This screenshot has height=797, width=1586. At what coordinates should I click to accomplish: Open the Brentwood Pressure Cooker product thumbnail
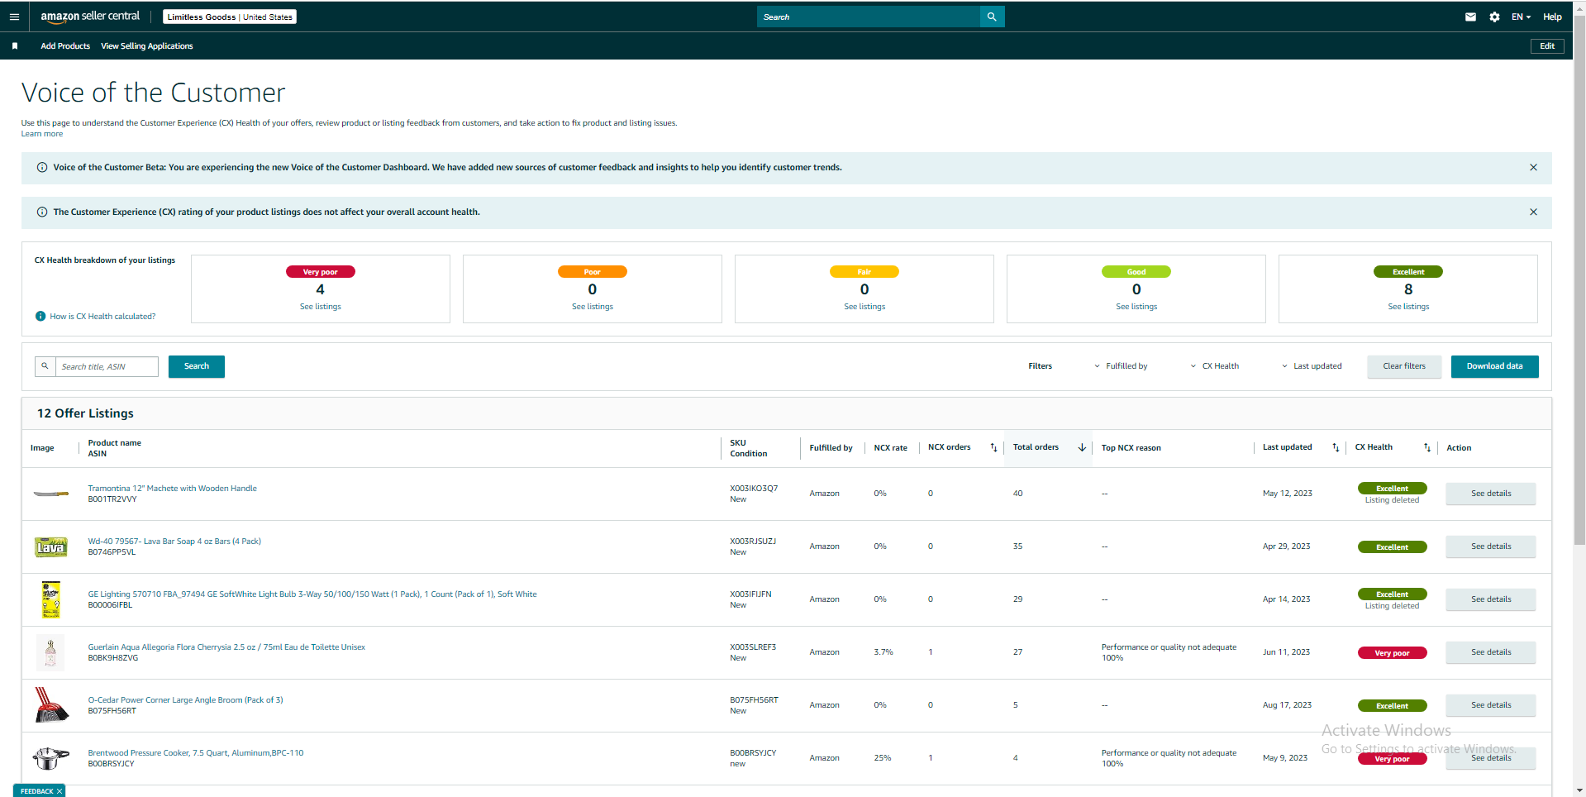coord(50,757)
